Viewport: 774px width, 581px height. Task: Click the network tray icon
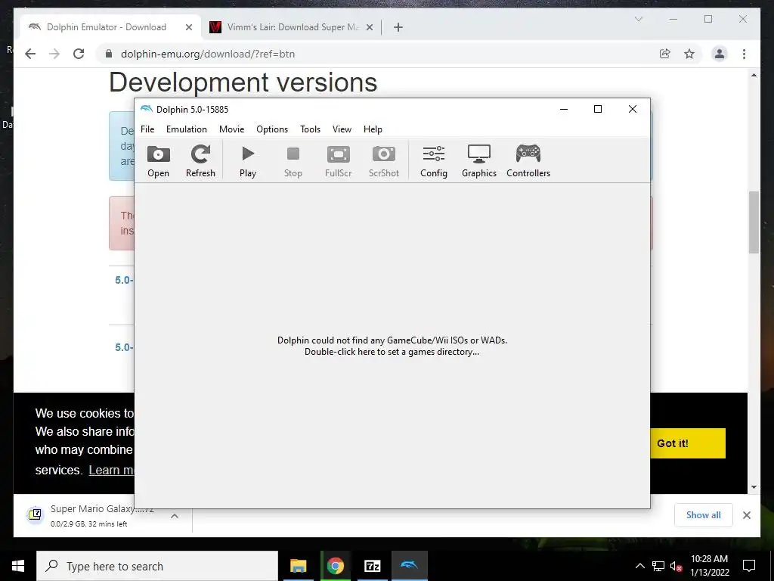pos(658,566)
